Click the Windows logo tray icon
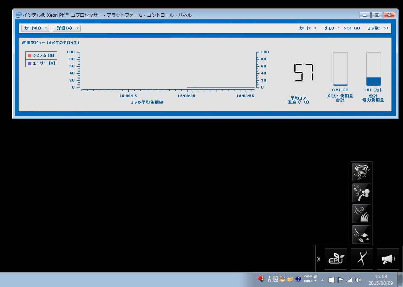 [332, 280]
